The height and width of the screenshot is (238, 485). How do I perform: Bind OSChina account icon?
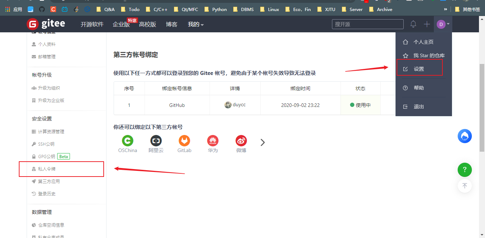pos(127,141)
